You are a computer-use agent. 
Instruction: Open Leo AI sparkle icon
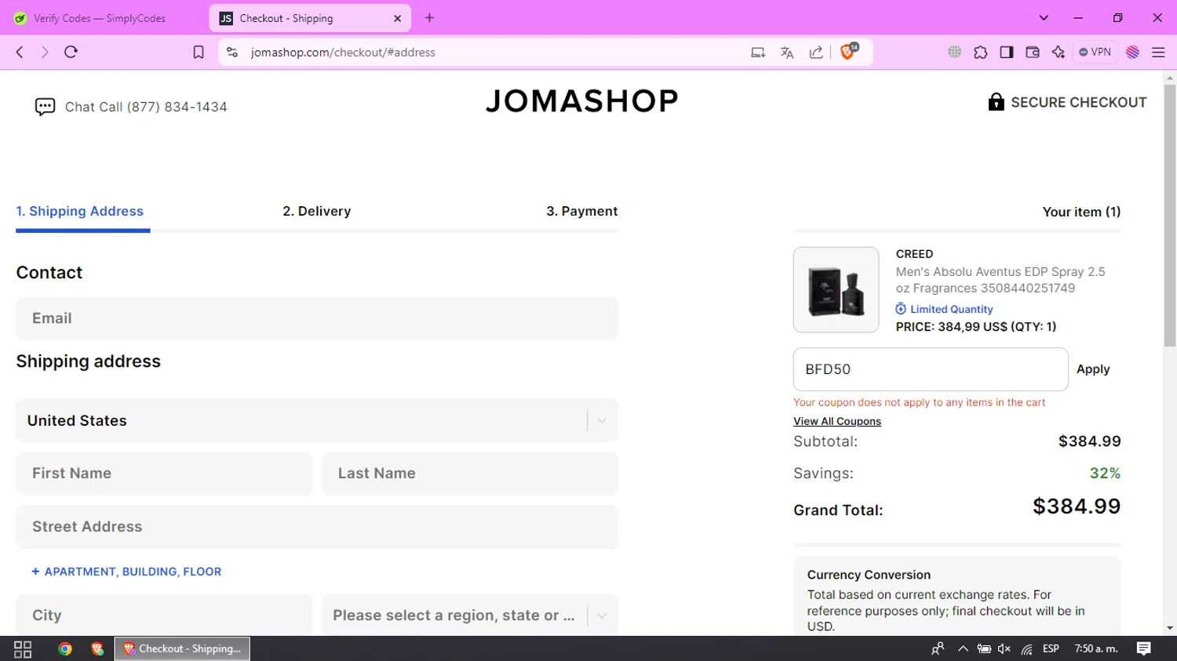pos(1059,52)
